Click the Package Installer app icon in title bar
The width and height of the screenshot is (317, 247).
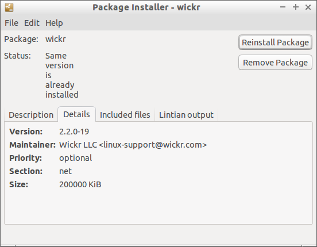(9, 7)
